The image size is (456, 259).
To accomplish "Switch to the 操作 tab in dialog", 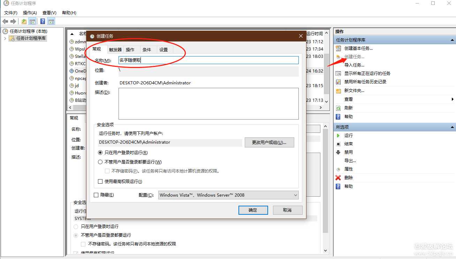I will [130, 50].
